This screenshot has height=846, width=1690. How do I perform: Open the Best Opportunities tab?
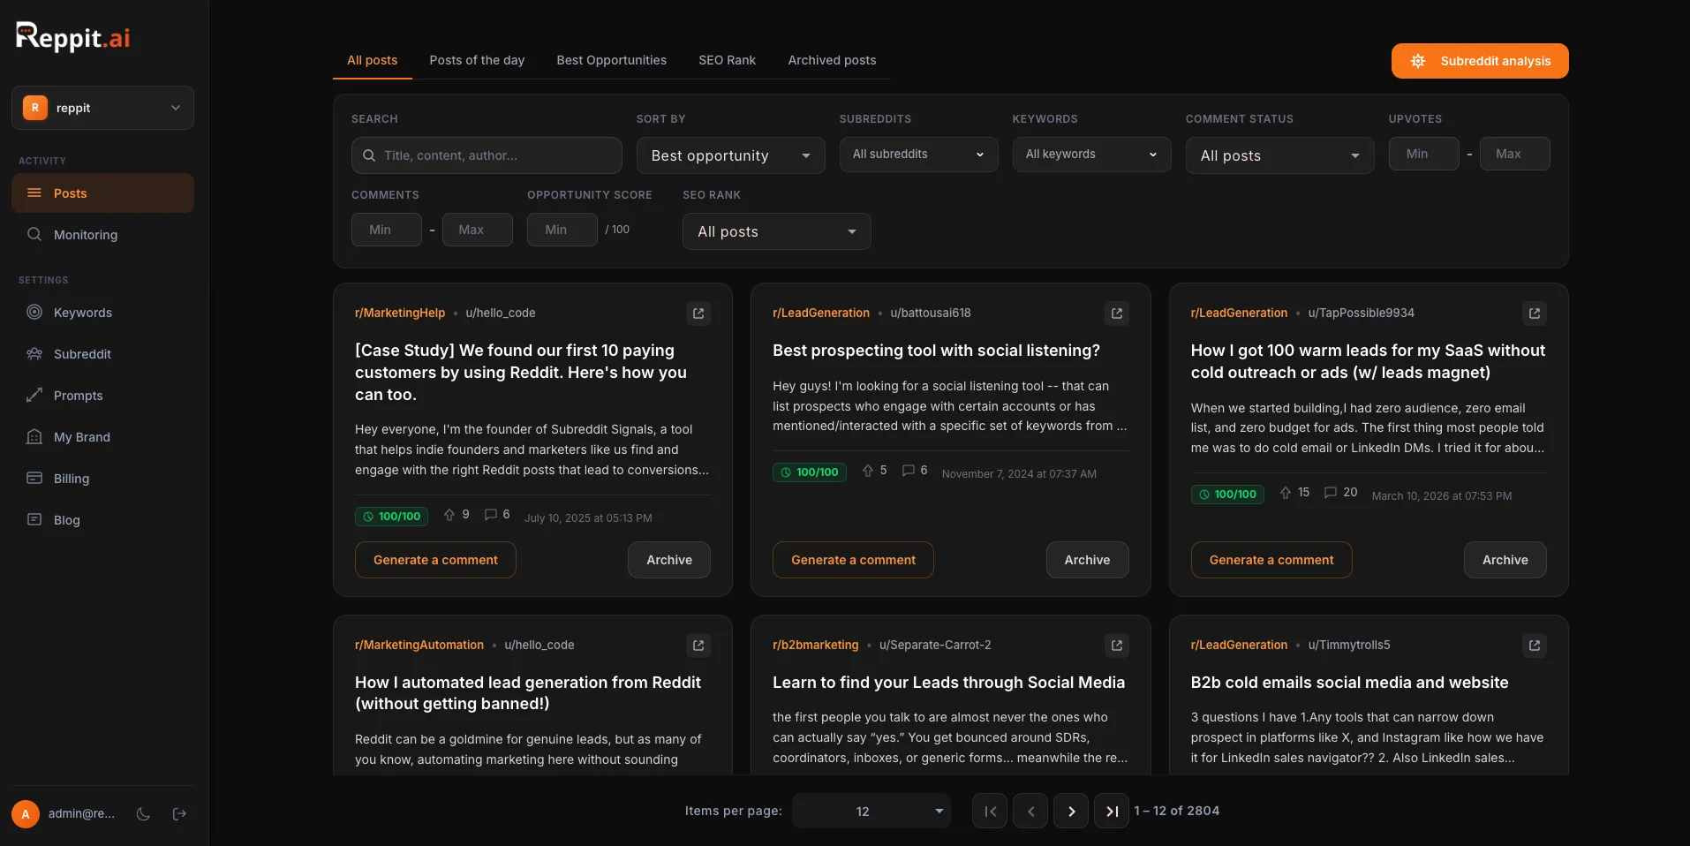pyautogui.click(x=611, y=60)
